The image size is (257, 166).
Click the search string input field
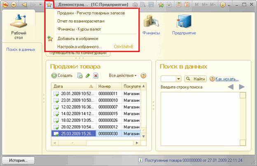(168, 79)
